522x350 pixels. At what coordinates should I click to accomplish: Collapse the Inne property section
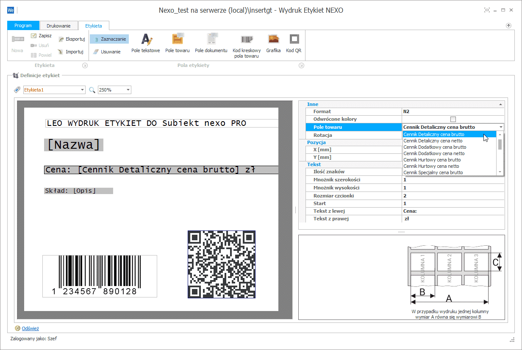[x=501, y=104]
